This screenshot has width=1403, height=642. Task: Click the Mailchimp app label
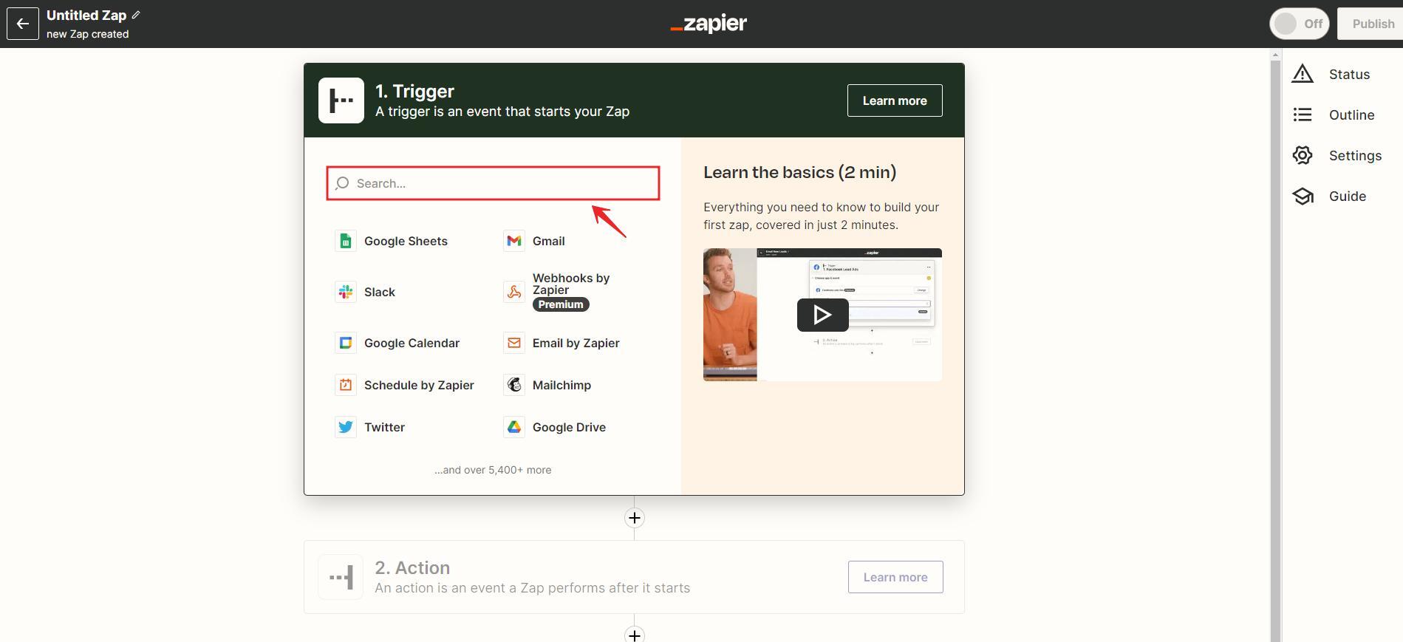click(x=561, y=385)
